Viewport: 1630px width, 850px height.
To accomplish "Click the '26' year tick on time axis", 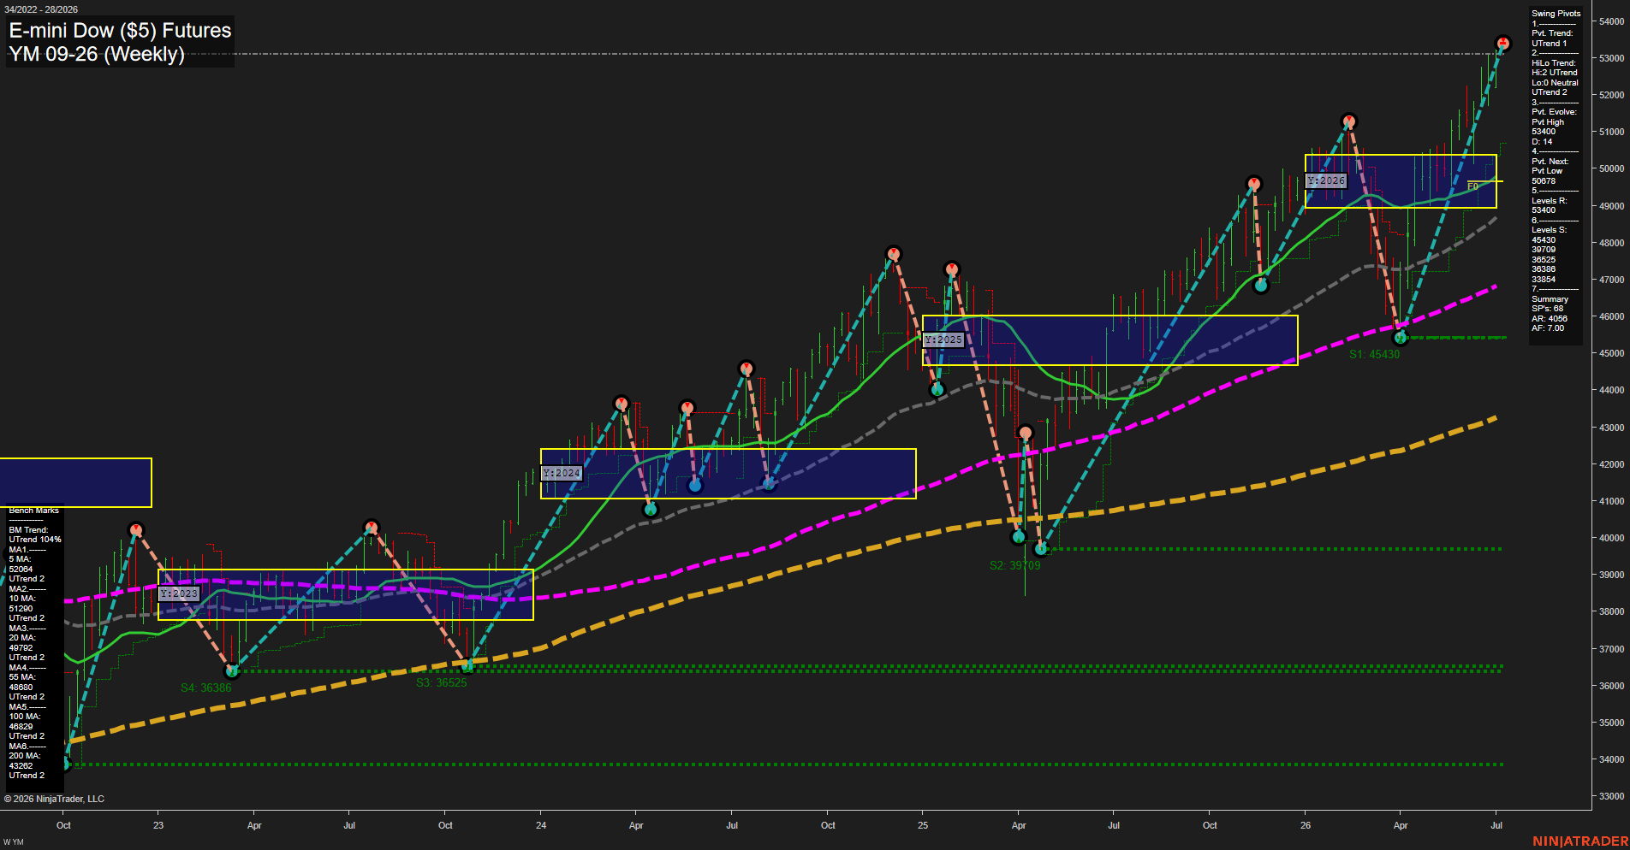I will tap(1306, 825).
